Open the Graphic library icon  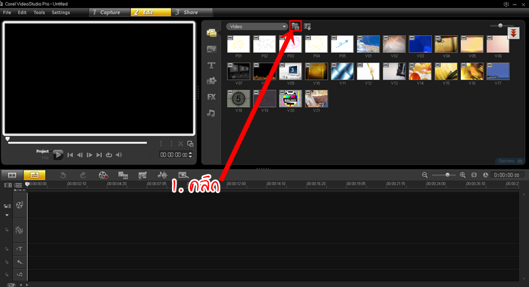point(212,81)
